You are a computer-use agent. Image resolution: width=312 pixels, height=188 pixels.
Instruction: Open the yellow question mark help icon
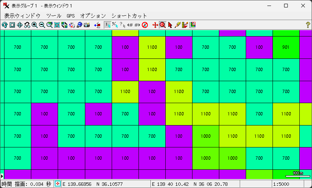(x=308, y=25)
